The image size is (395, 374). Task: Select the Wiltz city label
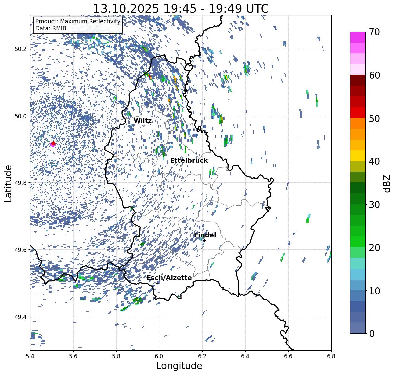(143, 120)
